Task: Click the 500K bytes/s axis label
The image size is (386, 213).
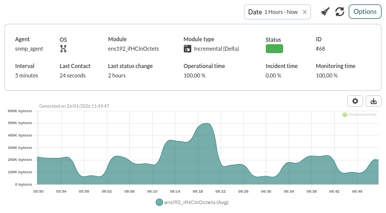Action: pyautogui.click(x=20, y=123)
